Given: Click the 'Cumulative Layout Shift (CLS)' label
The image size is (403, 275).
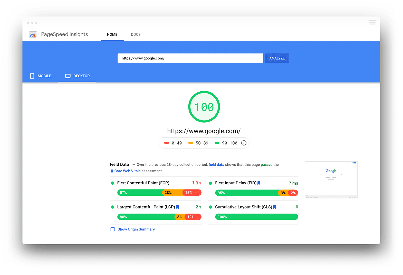Looking at the screenshot, I should tap(244, 207).
